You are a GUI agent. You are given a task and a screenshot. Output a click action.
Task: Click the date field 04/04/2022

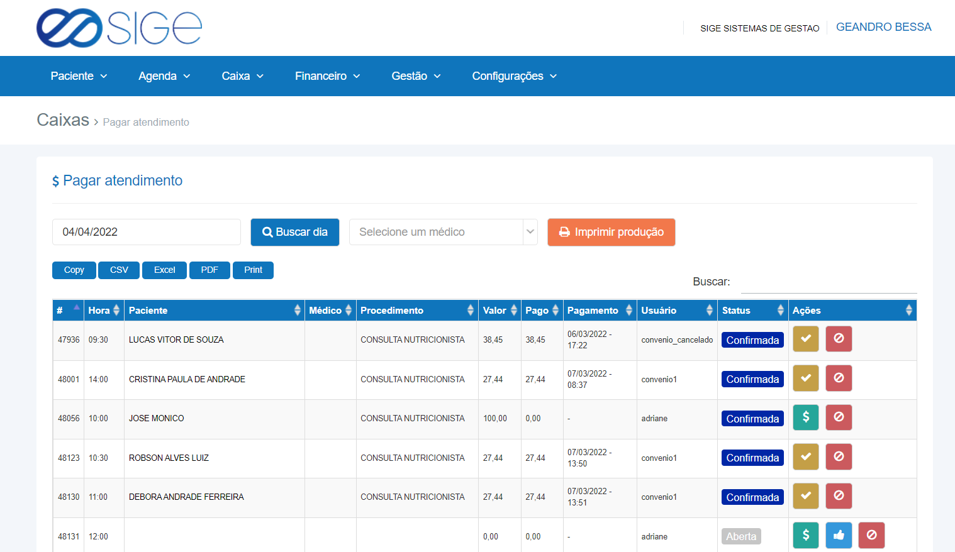(x=146, y=232)
